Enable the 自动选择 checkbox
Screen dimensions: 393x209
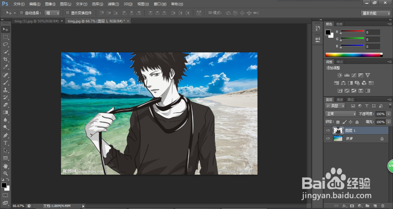click(22, 13)
